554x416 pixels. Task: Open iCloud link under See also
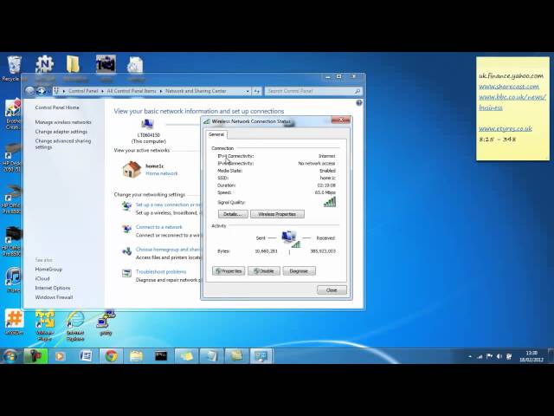click(x=42, y=279)
